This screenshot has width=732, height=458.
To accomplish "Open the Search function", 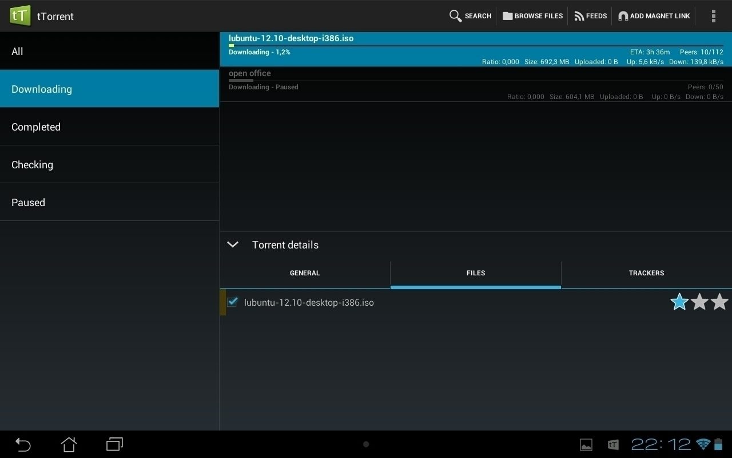I will pyautogui.click(x=470, y=16).
